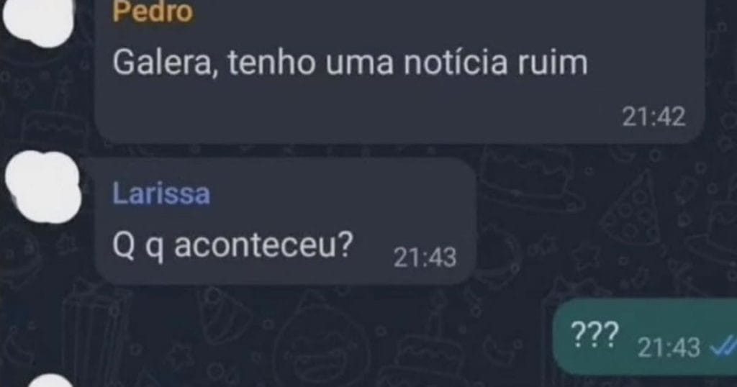Click the 21:43 timestamp on green bubble
The height and width of the screenshot is (387, 737).
[669, 347]
